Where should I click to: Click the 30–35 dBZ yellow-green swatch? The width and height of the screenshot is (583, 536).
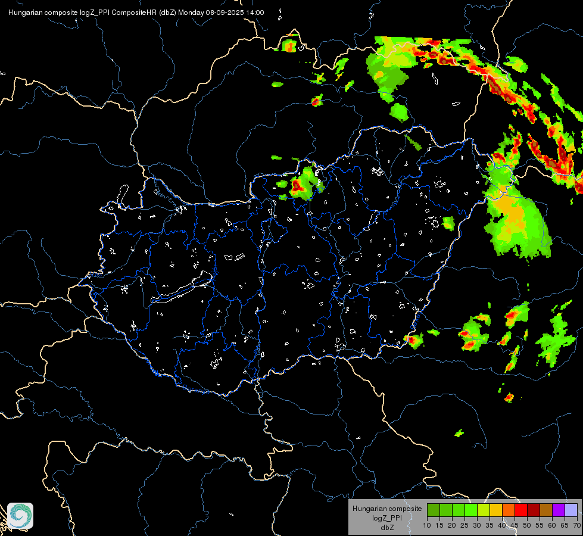point(484,510)
